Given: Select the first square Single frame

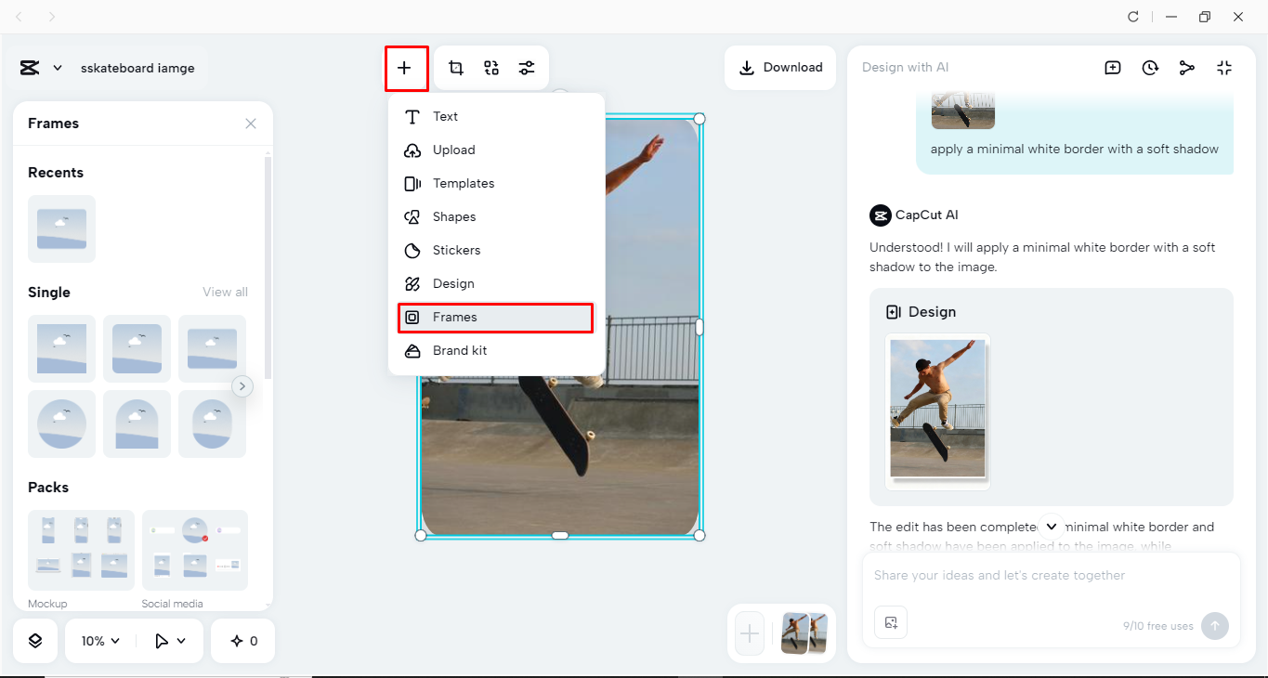Looking at the screenshot, I should pyautogui.click(x=61, y=348).
